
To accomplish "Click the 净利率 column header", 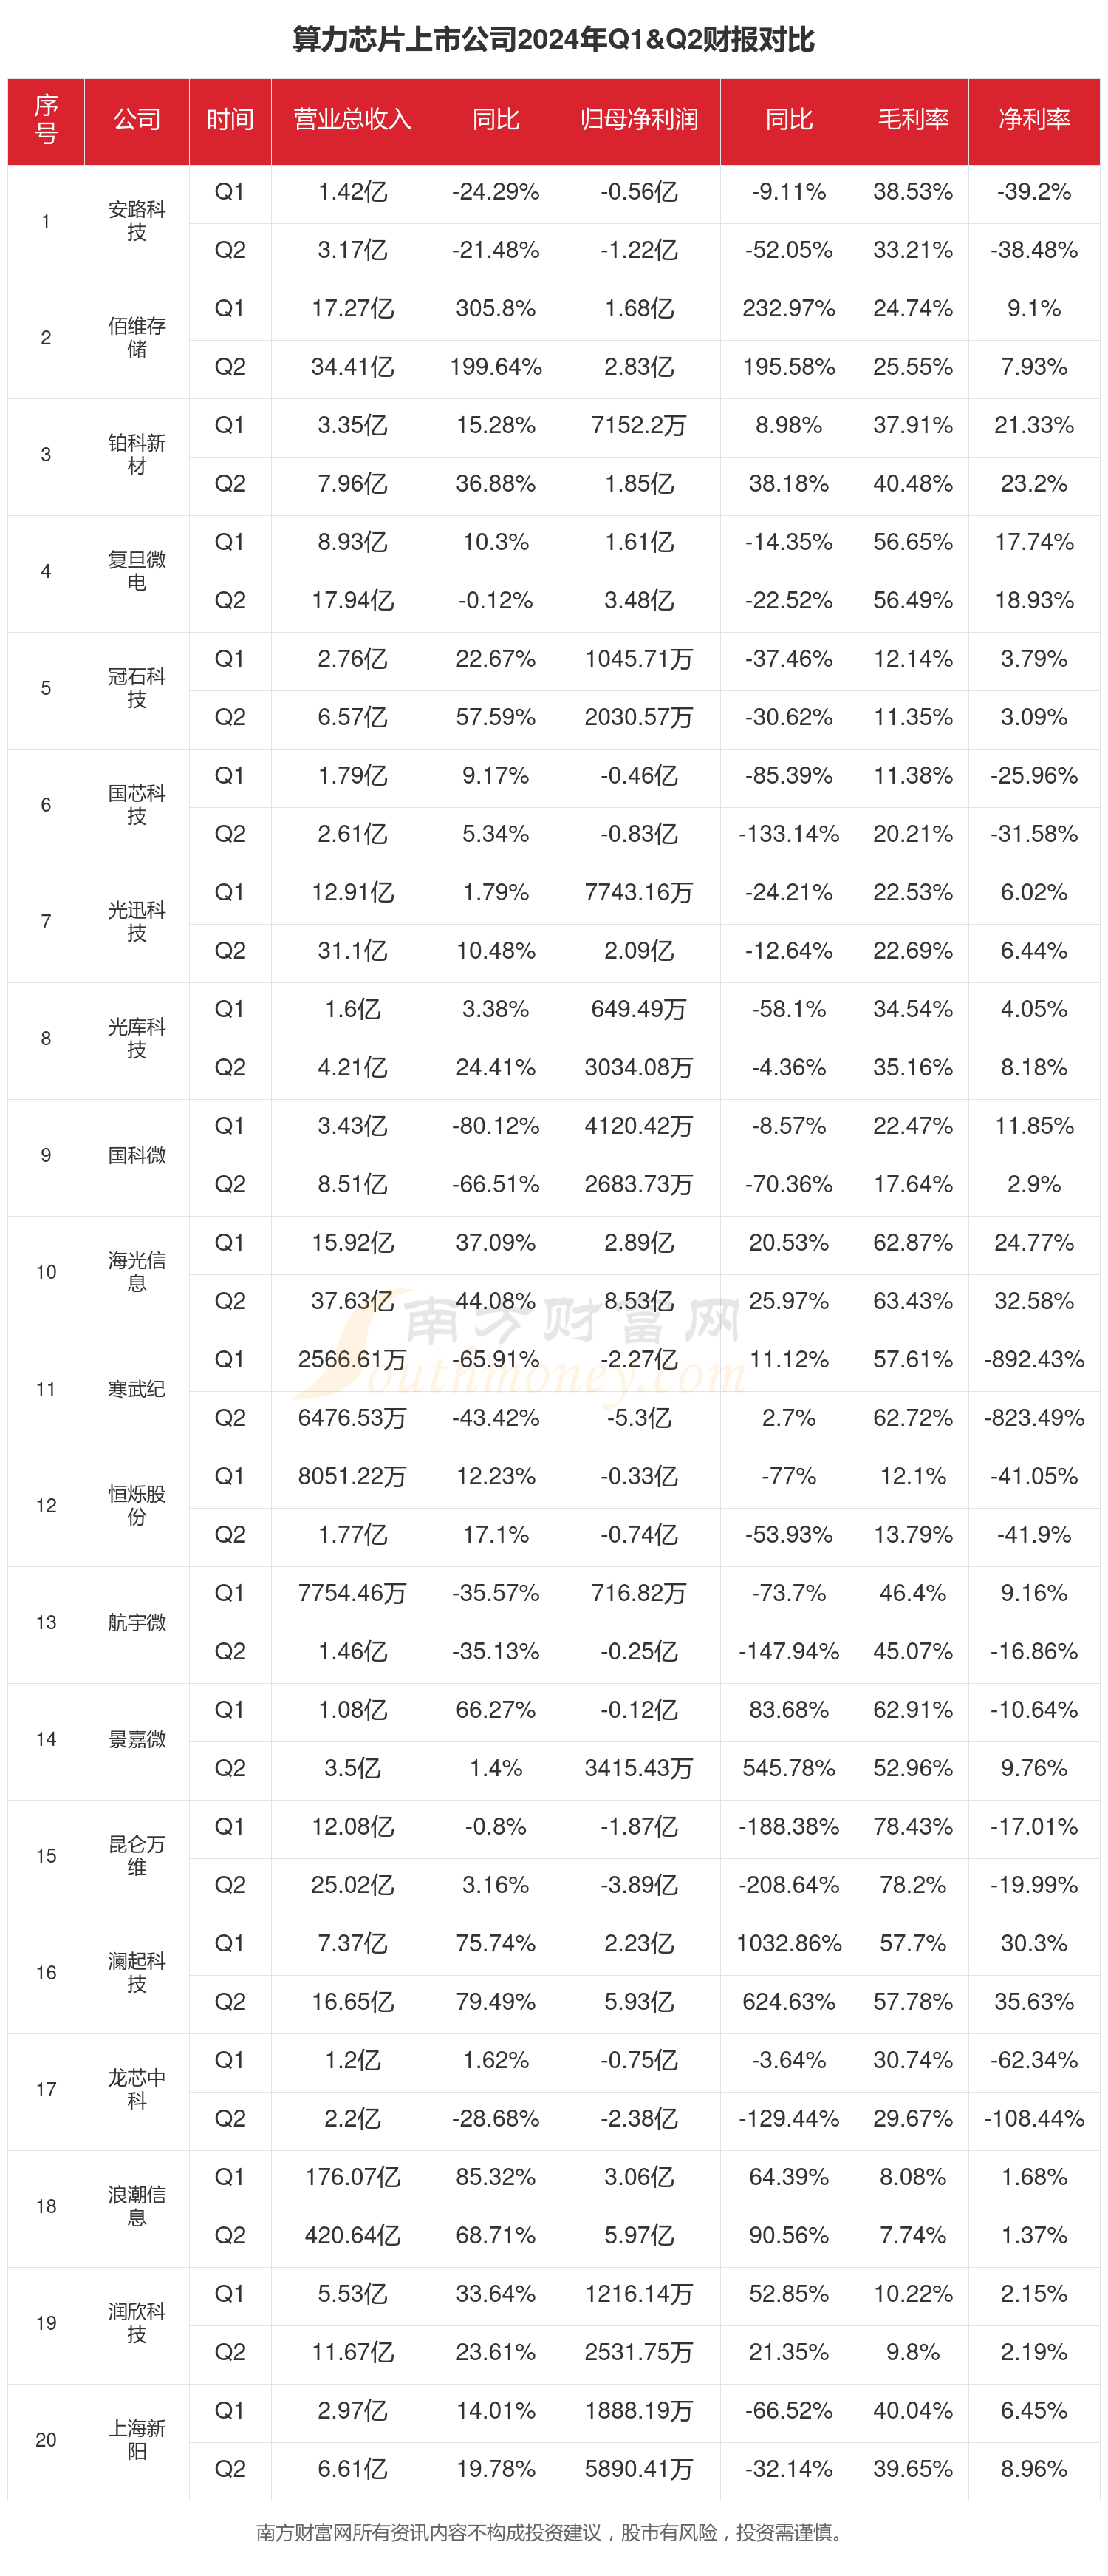I will (1034, 120).
